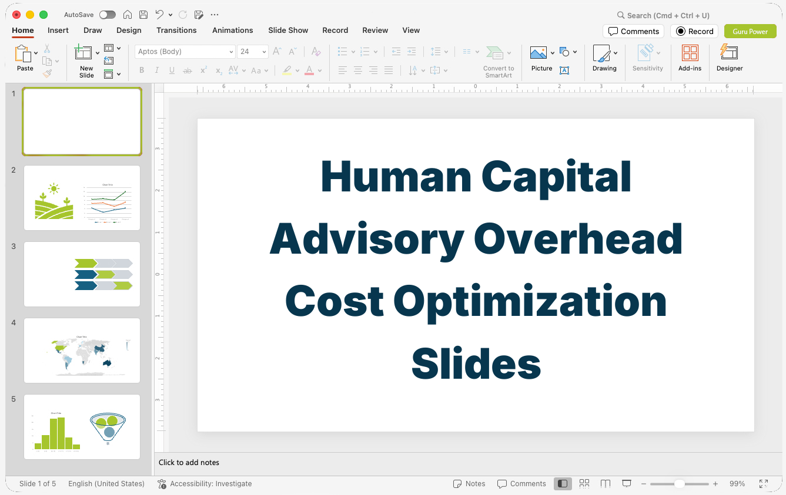This screenshot has height=495, width=786.
Task: Open the Shapes dropdown
Action: pyautogui.click(x=568, y=52)
